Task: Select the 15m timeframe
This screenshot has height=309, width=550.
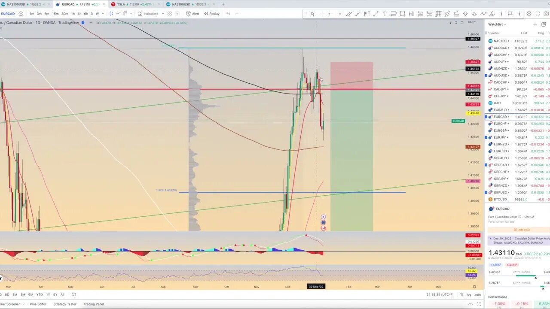Action: point(55,14)
